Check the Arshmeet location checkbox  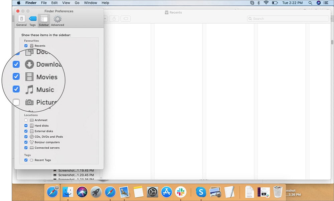(x=26, y=120)
